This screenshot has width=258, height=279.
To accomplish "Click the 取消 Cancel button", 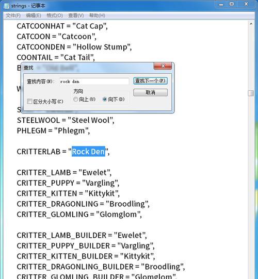I will (x=150, y=92).
